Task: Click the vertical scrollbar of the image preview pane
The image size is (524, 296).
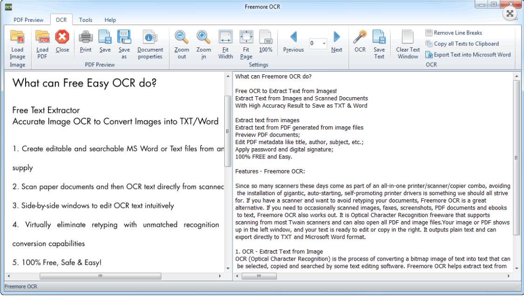Action: [x=228, y=131]
